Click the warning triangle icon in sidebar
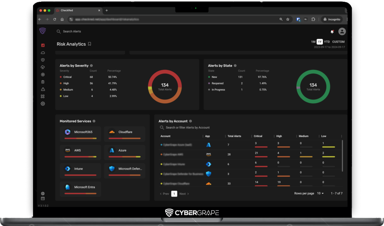 (43, 89)
